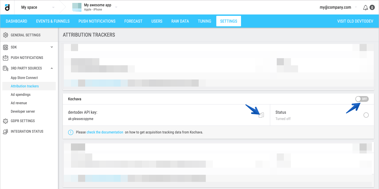Click the General Settings gear icon
This screenshot has height=189, width=379.
coord(6,35)
